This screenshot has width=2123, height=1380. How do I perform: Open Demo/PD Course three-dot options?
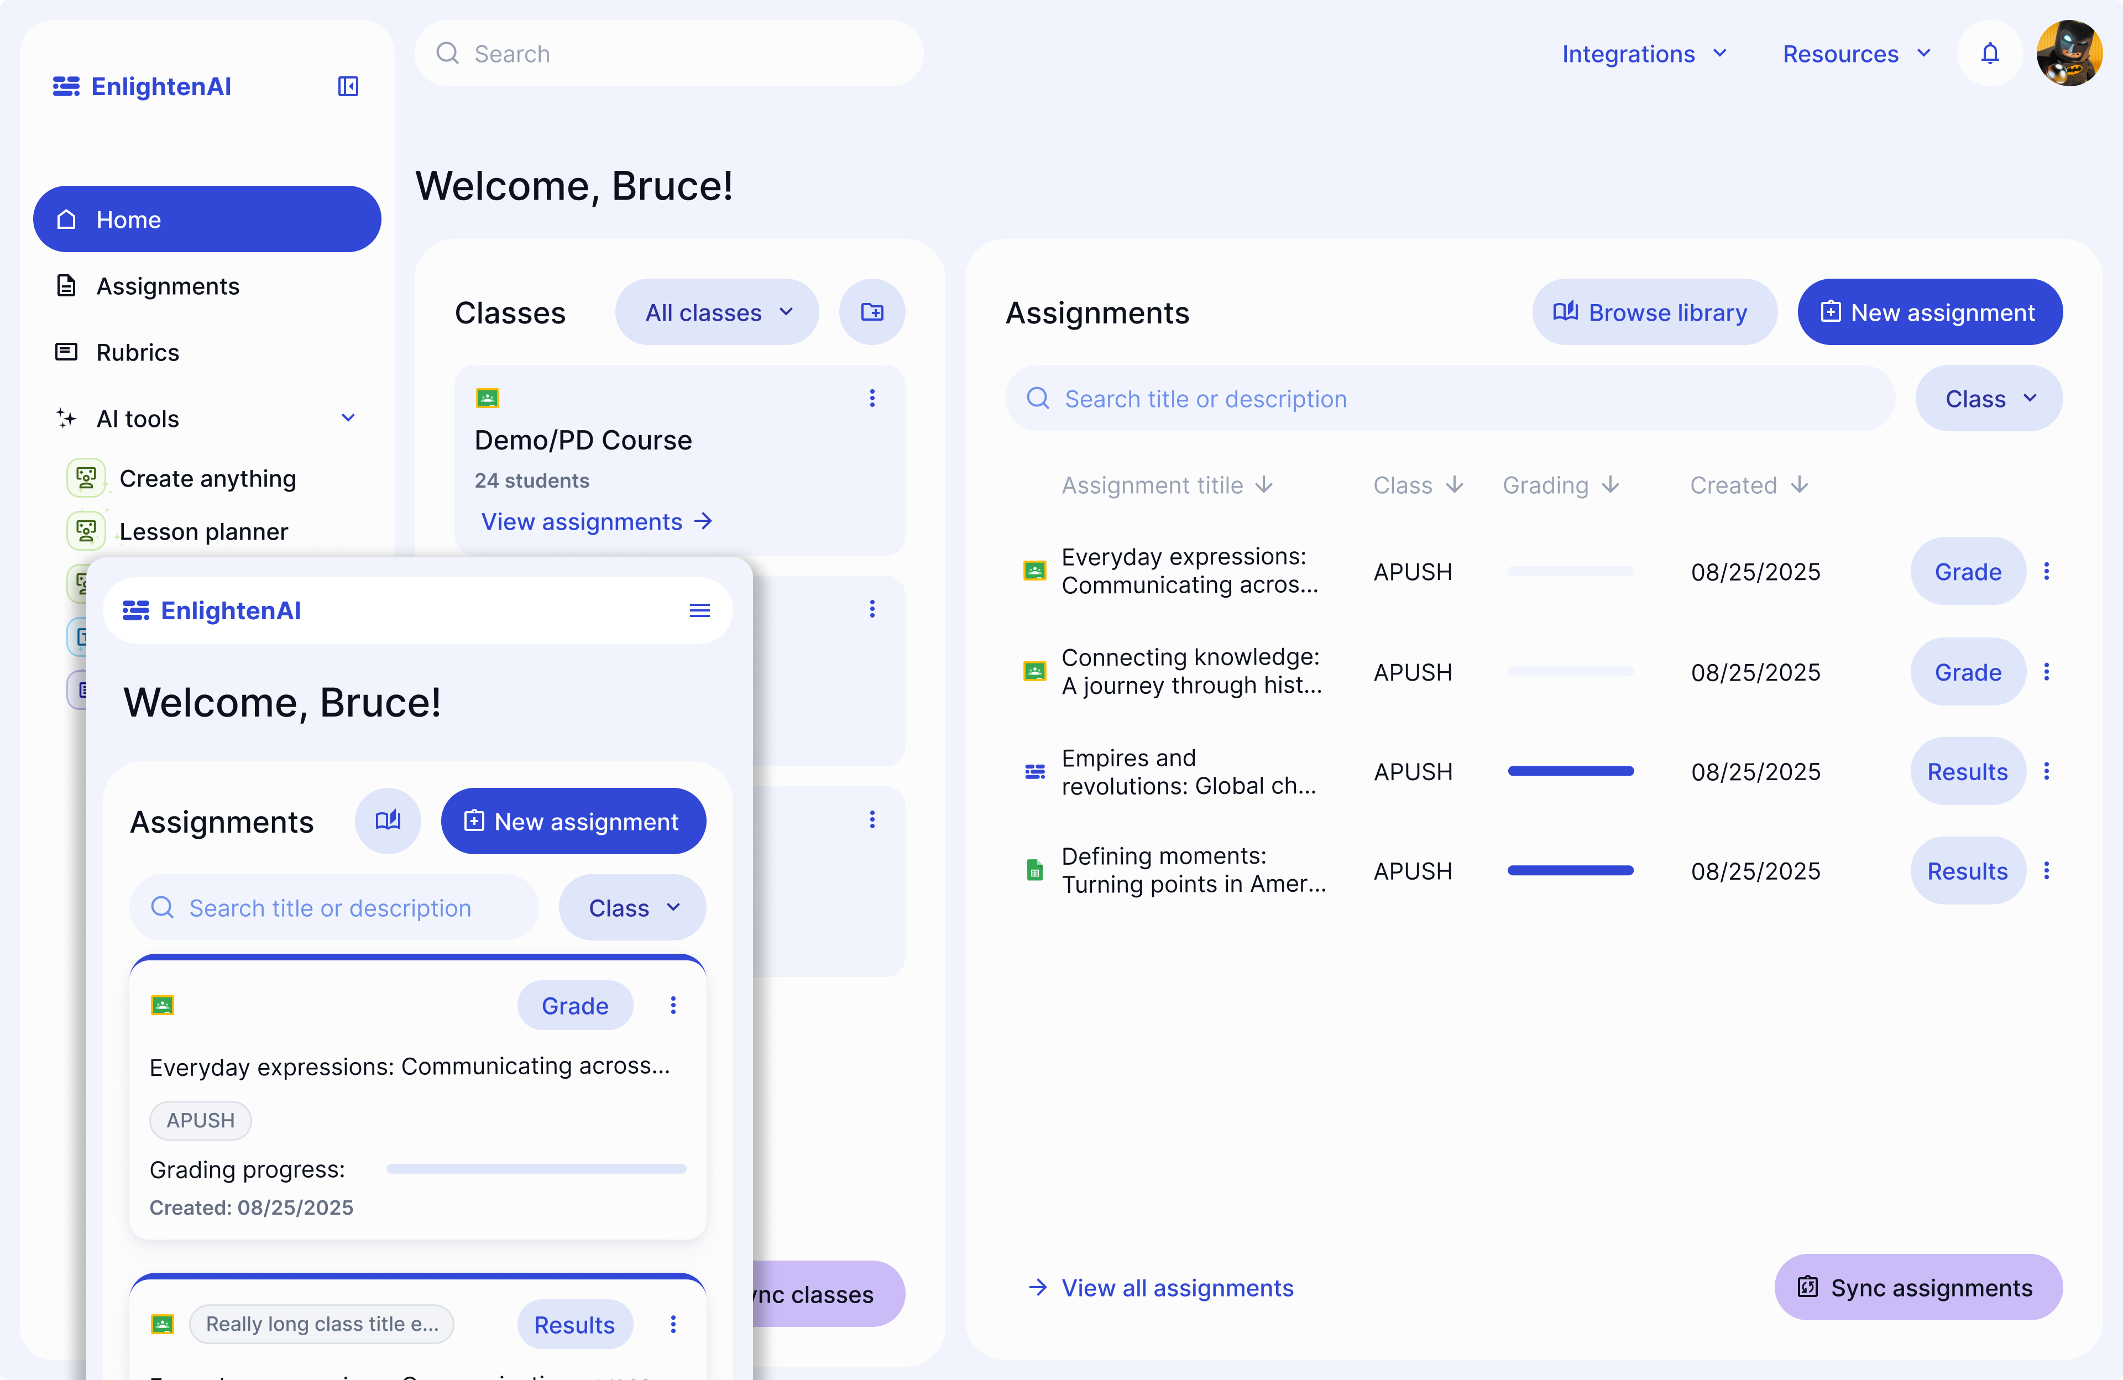(x=871, y=399)
